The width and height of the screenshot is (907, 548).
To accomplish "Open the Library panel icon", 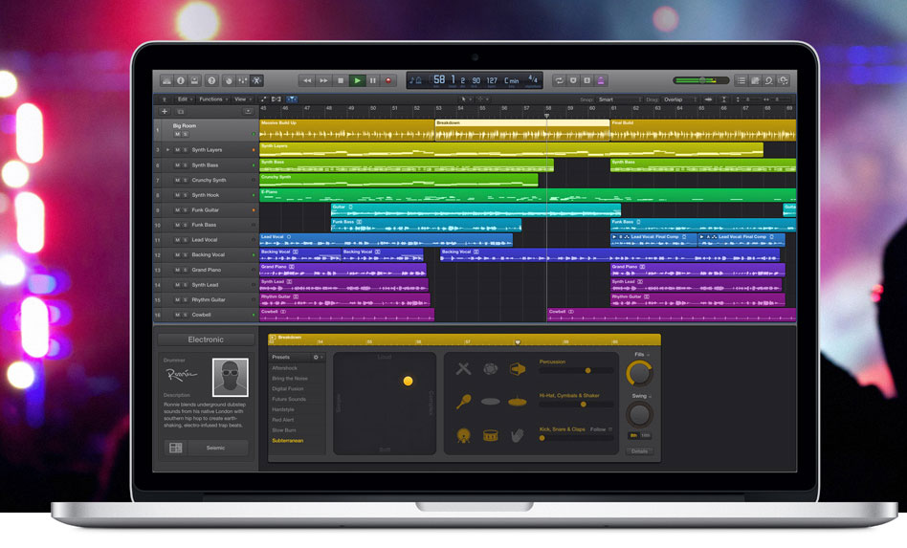I will pyautogui.click(x=167, y=80).
